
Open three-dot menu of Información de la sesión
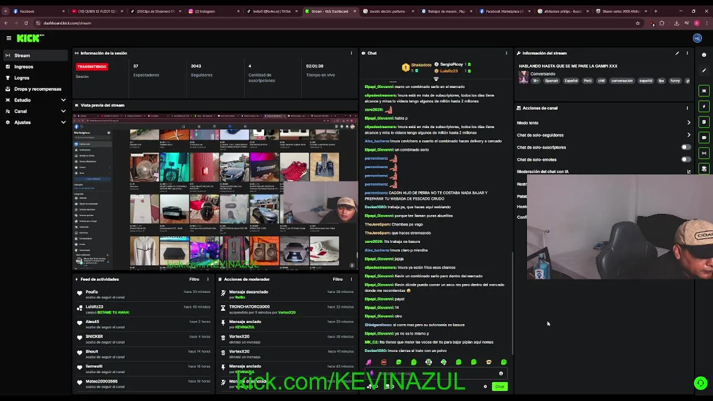coord(351,53)
